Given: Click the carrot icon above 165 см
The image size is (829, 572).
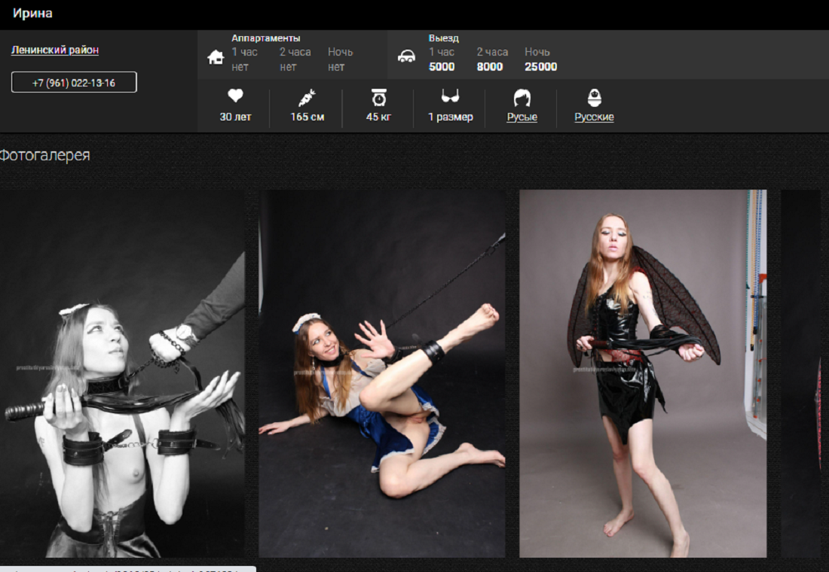Looking at the screenshot, I should pos(307,97).
